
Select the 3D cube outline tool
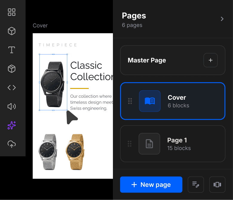click(x=12, y=31)
